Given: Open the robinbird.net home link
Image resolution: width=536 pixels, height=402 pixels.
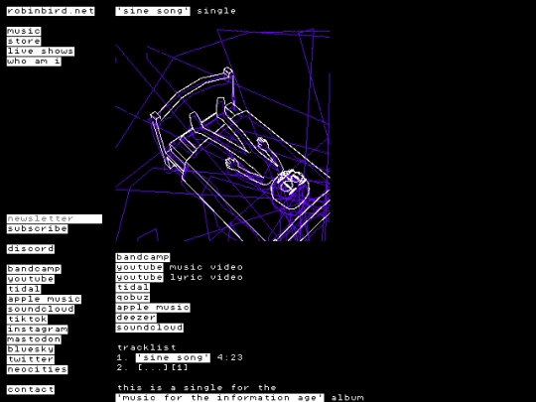Looking at the screenshot, I should tap(51, 11).
